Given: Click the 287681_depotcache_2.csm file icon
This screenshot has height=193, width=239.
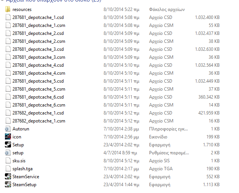Looking at the screenshot, I should pos(8,41).
